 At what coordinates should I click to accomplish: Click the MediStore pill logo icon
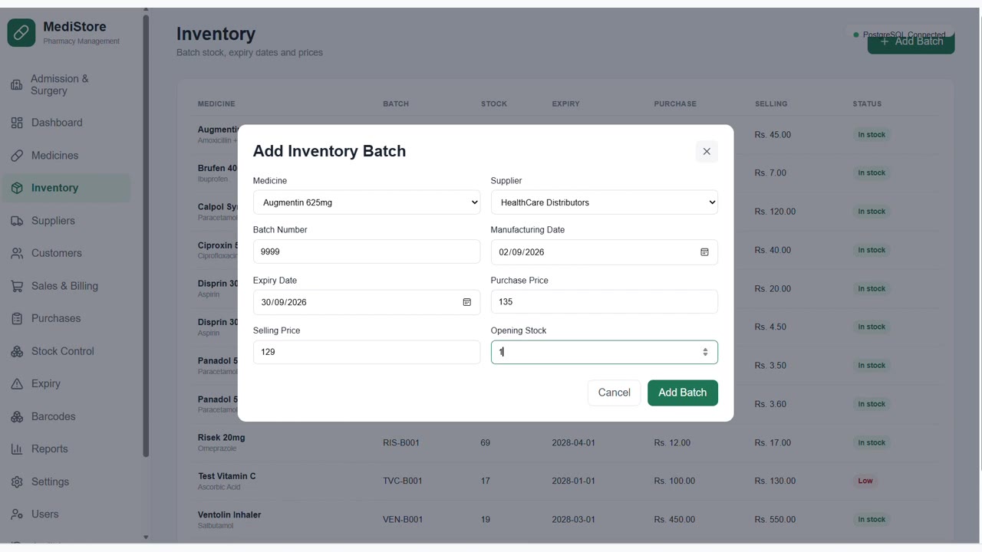pyautogui.click(x=21, y=33)
